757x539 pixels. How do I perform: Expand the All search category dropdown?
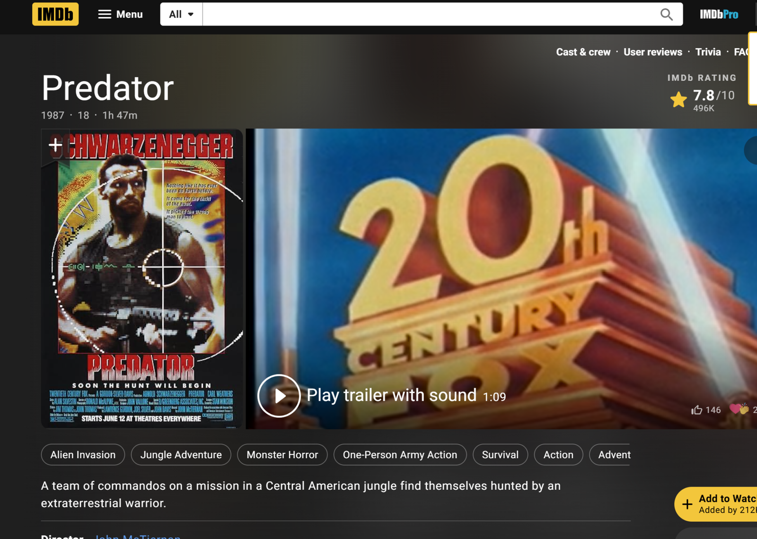click(181, 14)
